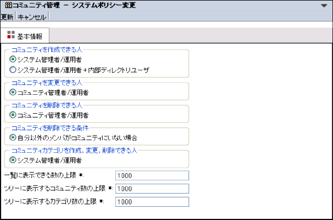Click the community management icon in title bar
The image size is (333, 220).
(9, 5)
